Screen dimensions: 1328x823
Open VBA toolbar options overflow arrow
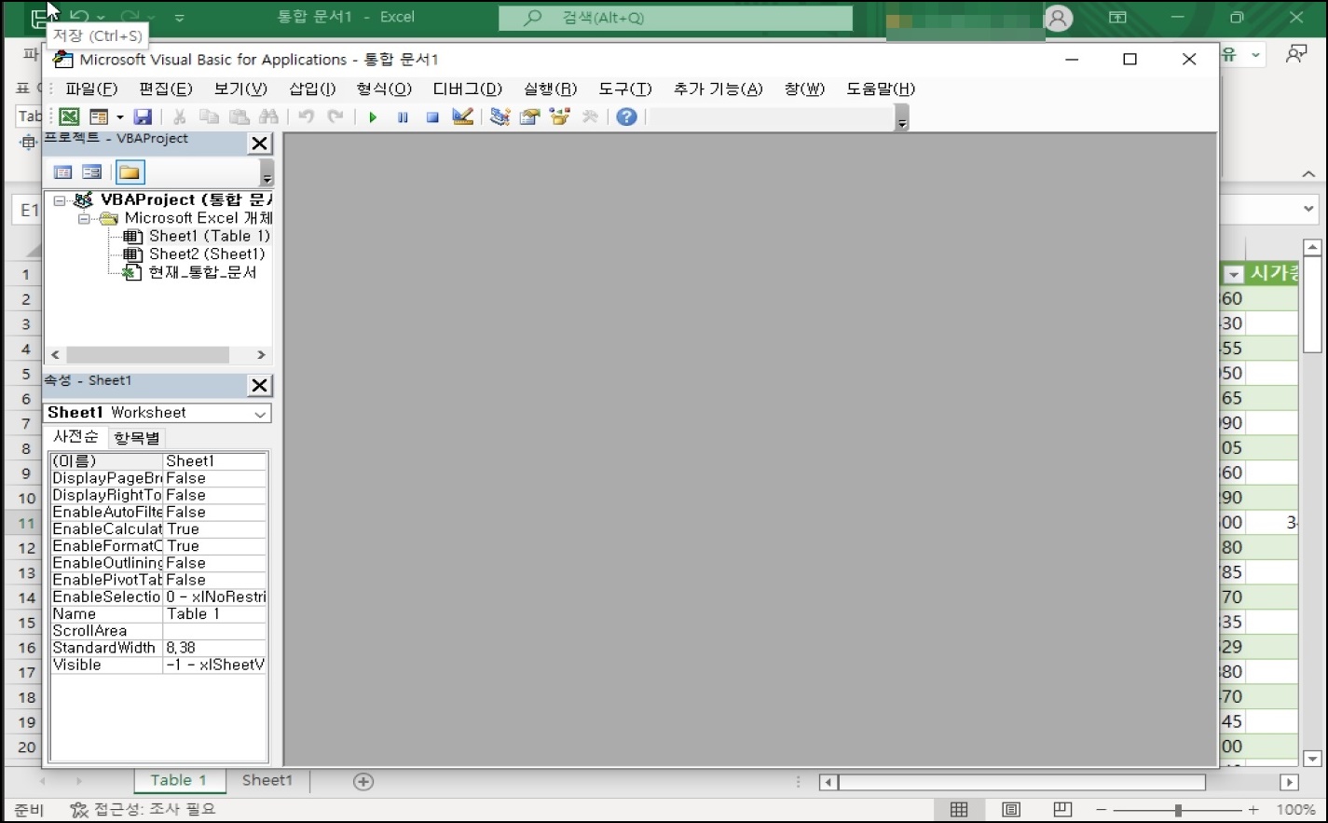901,118
